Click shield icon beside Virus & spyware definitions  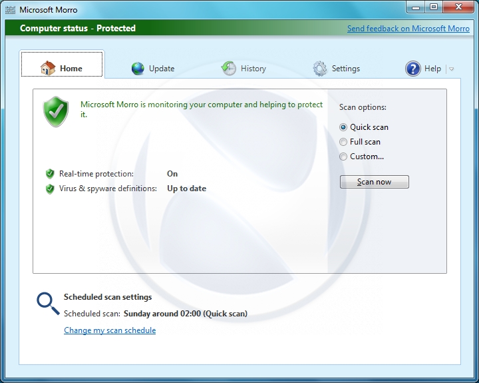[x=50, y=189]
